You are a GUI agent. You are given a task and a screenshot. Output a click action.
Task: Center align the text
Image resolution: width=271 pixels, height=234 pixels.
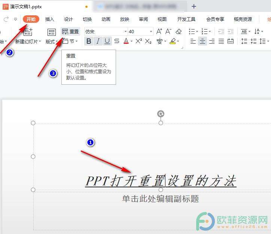click(203, 41)
